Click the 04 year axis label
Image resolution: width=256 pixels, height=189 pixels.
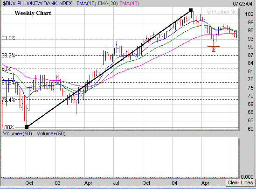point(174,183)
